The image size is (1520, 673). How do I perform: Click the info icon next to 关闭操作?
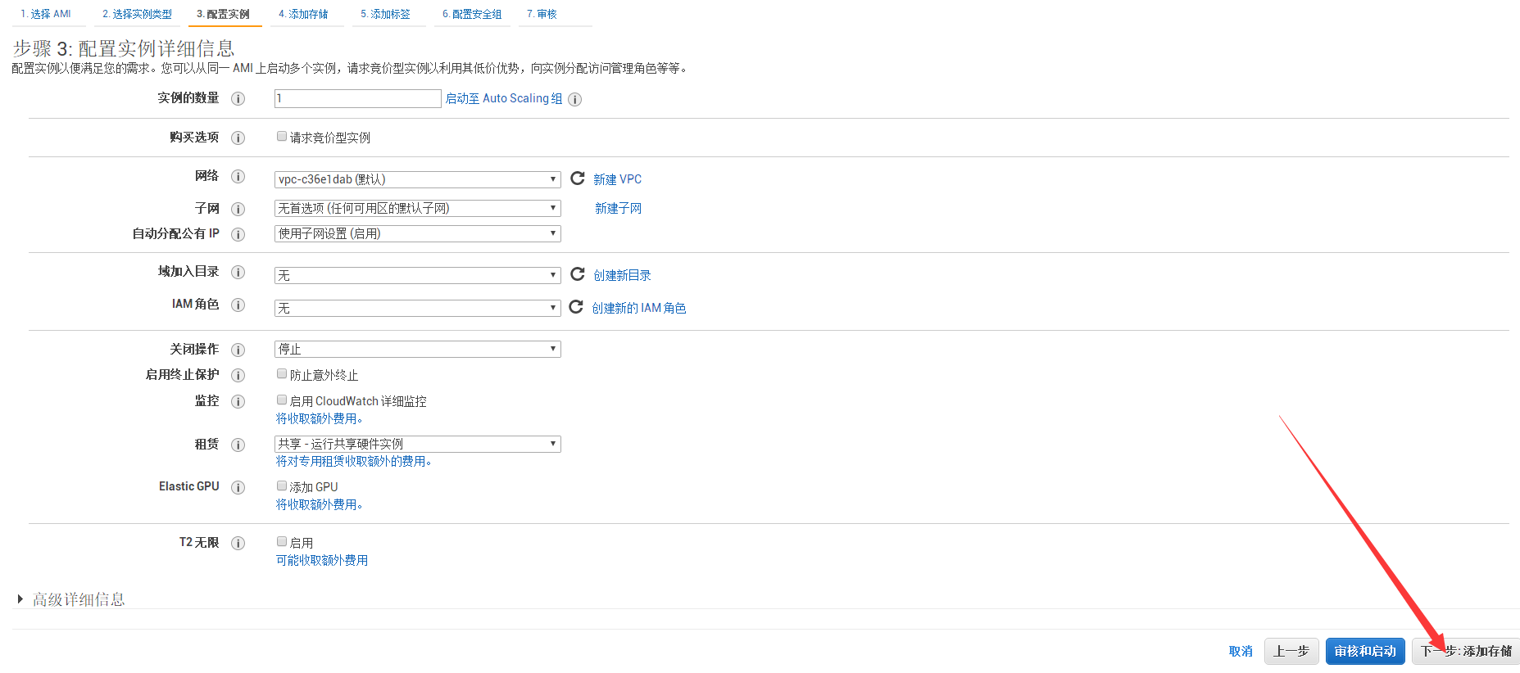click(x=238, y=350)
